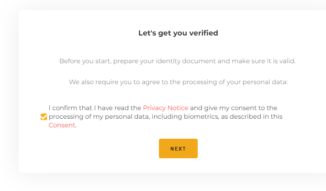Click the NEXT button
Screen dimensions: 326x191
click(178, 149)
